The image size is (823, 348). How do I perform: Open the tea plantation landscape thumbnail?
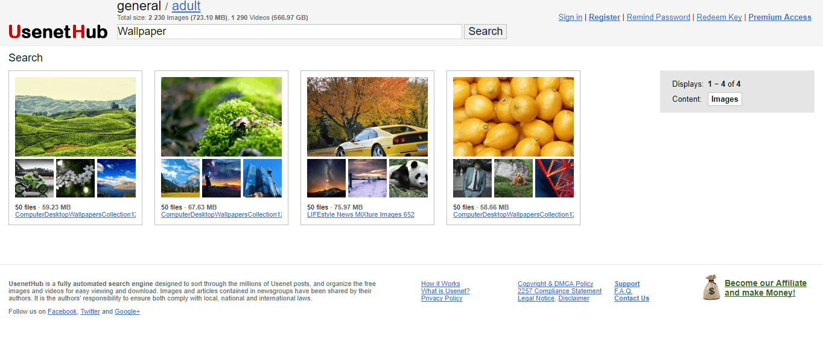pos(75,117)
